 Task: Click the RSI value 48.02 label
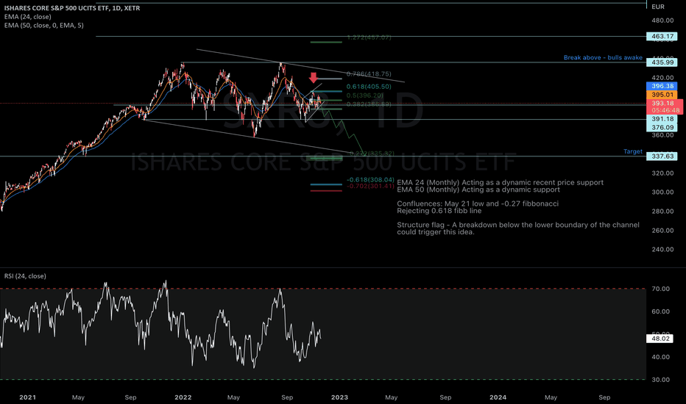click(x=660, y=339)
